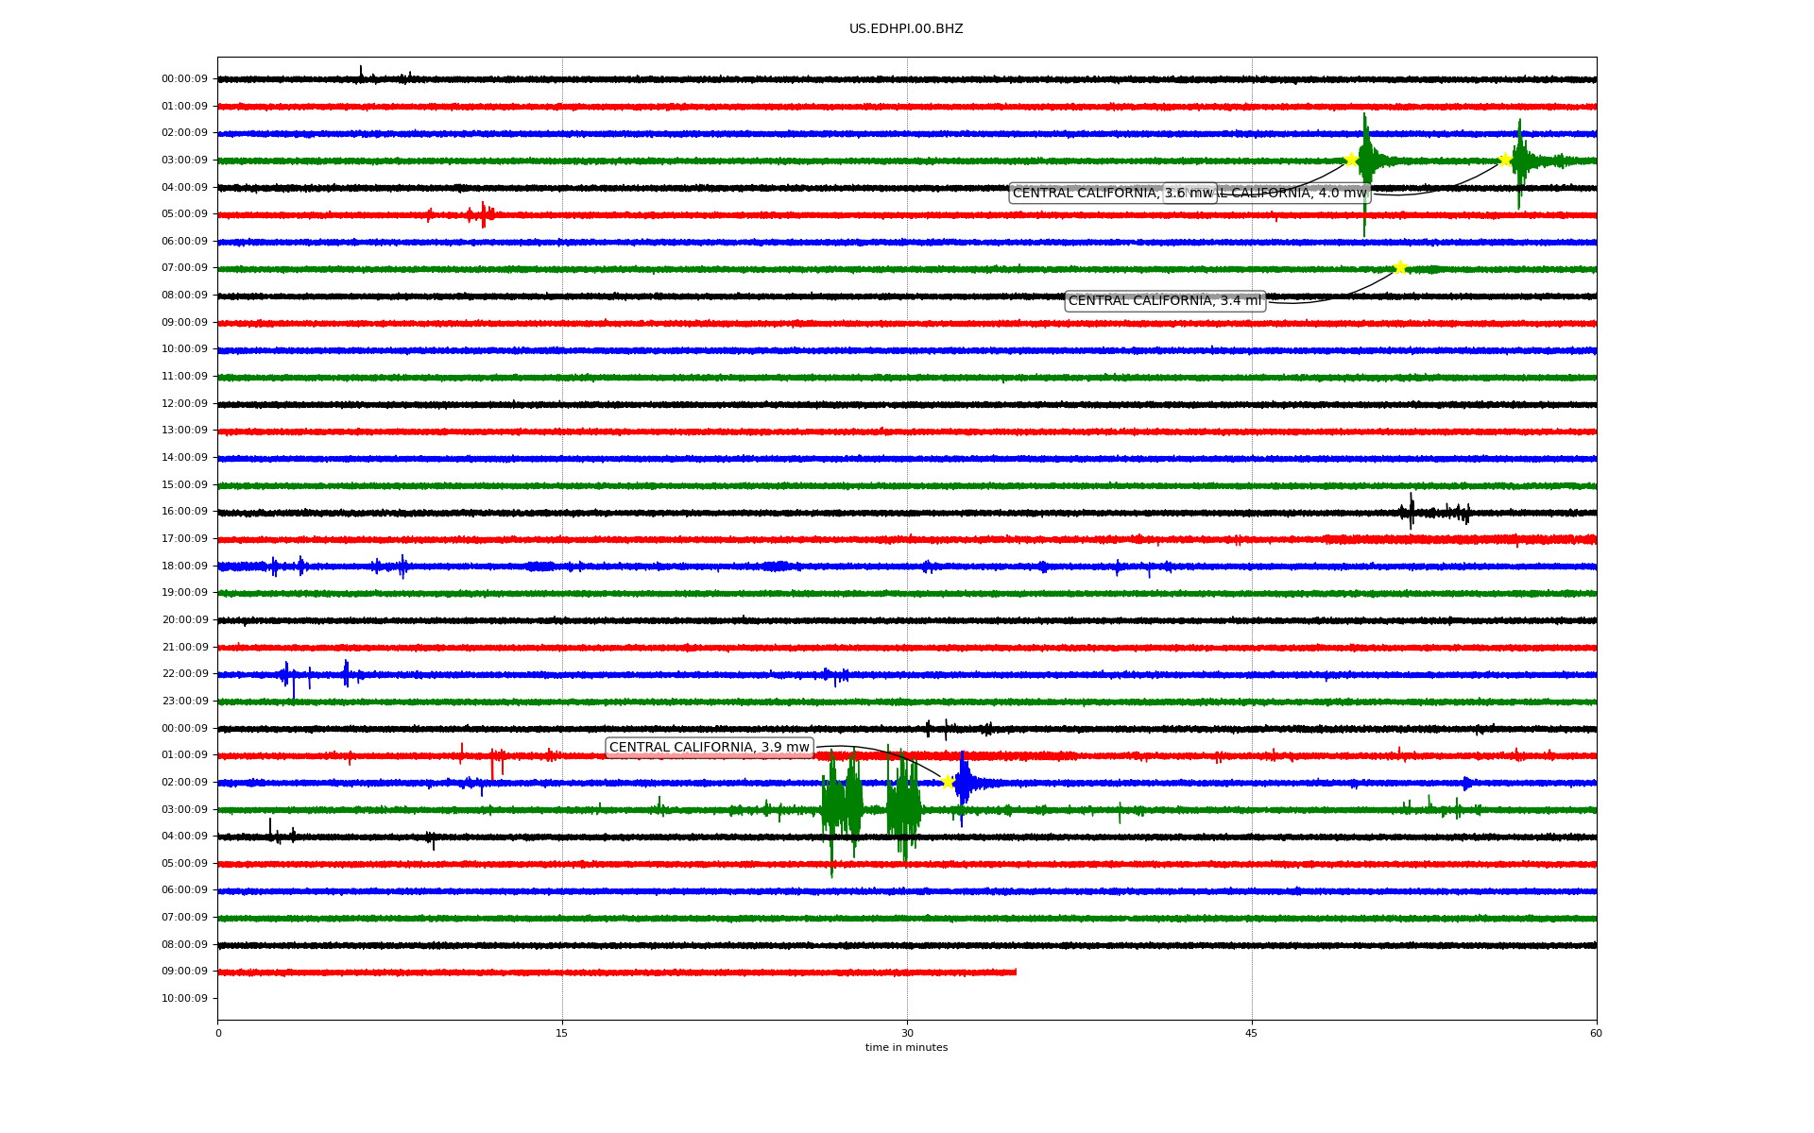Viewport: 1814px width, 1133px height.
Task: Click the 18:00:09 row time label
Action: coord(184,566)
